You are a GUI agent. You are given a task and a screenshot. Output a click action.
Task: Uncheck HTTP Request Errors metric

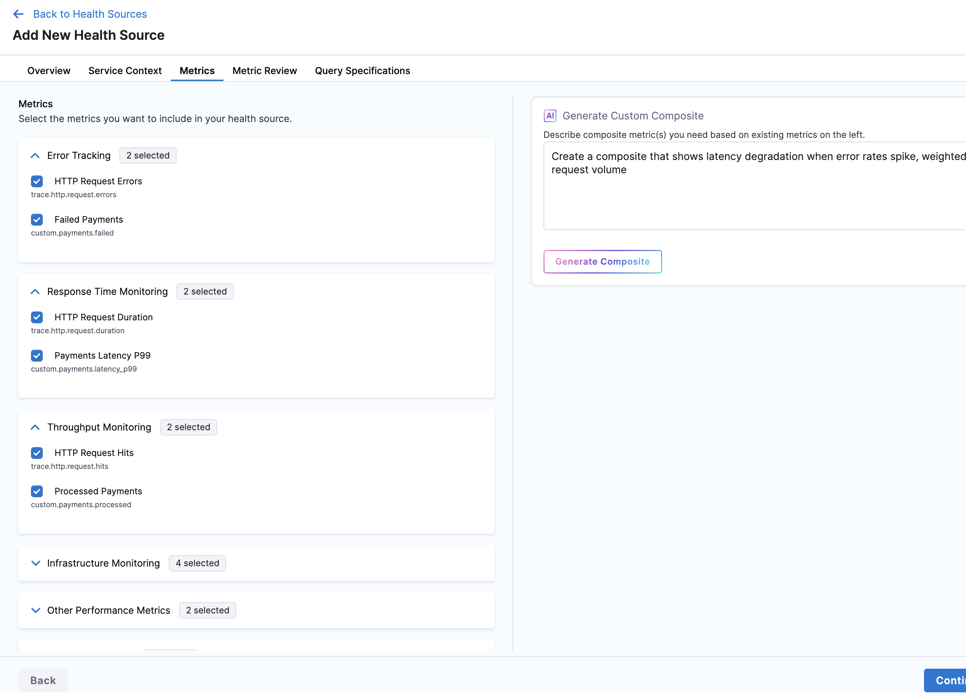pyautogui.click(x=37, y=181)
